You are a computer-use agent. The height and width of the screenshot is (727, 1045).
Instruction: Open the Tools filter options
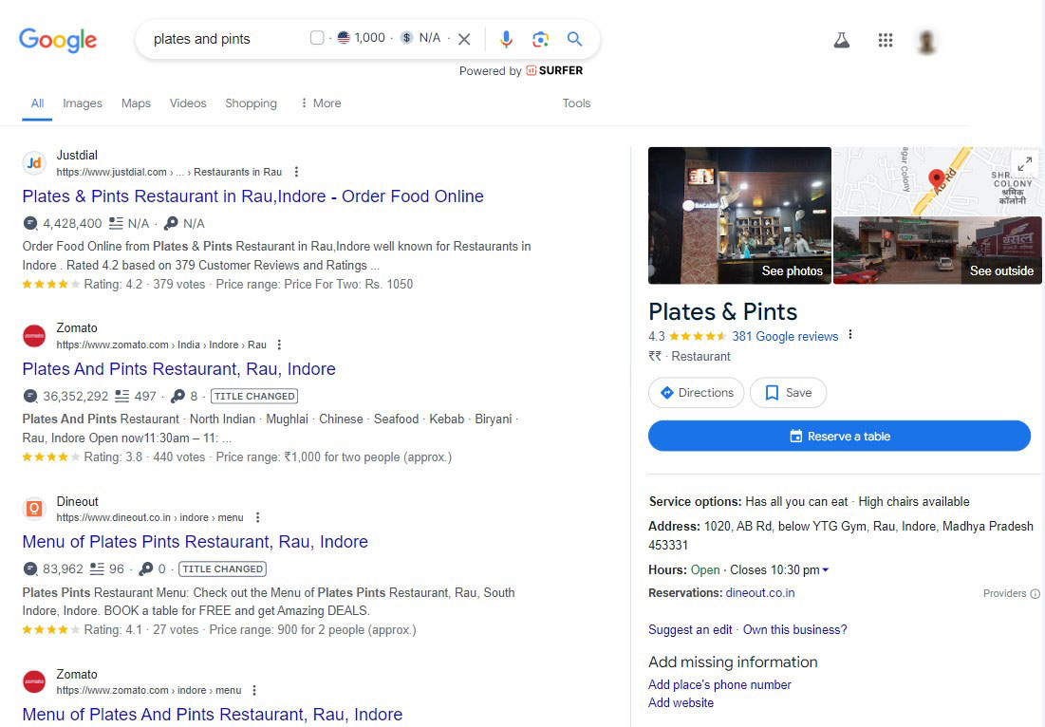pyautogui.click(x=576, y=103)
